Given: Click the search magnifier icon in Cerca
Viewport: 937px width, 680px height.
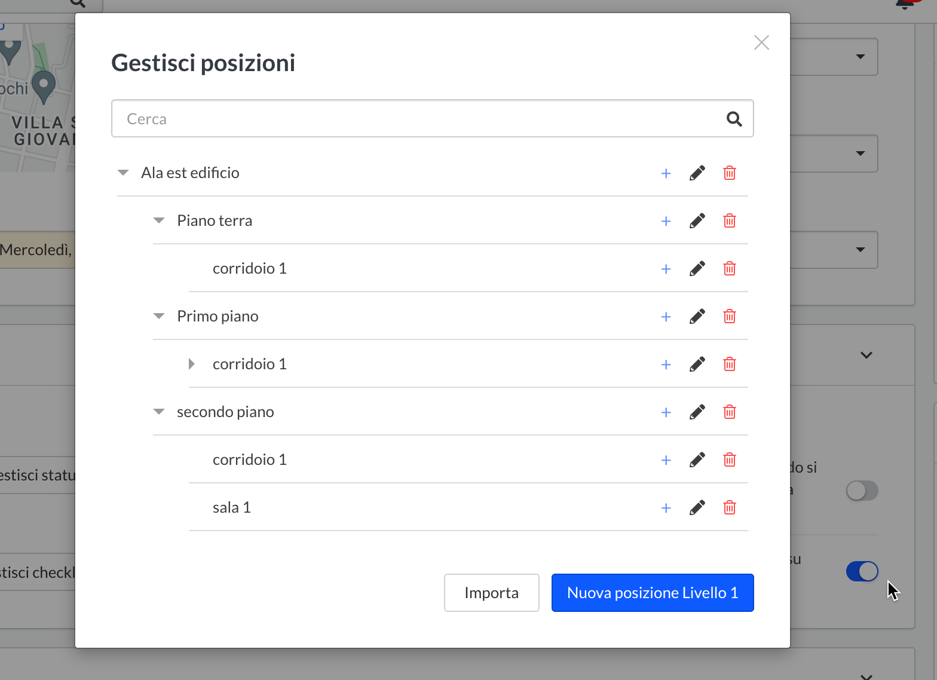Looking at the screenshot, I should click(734, 119).
